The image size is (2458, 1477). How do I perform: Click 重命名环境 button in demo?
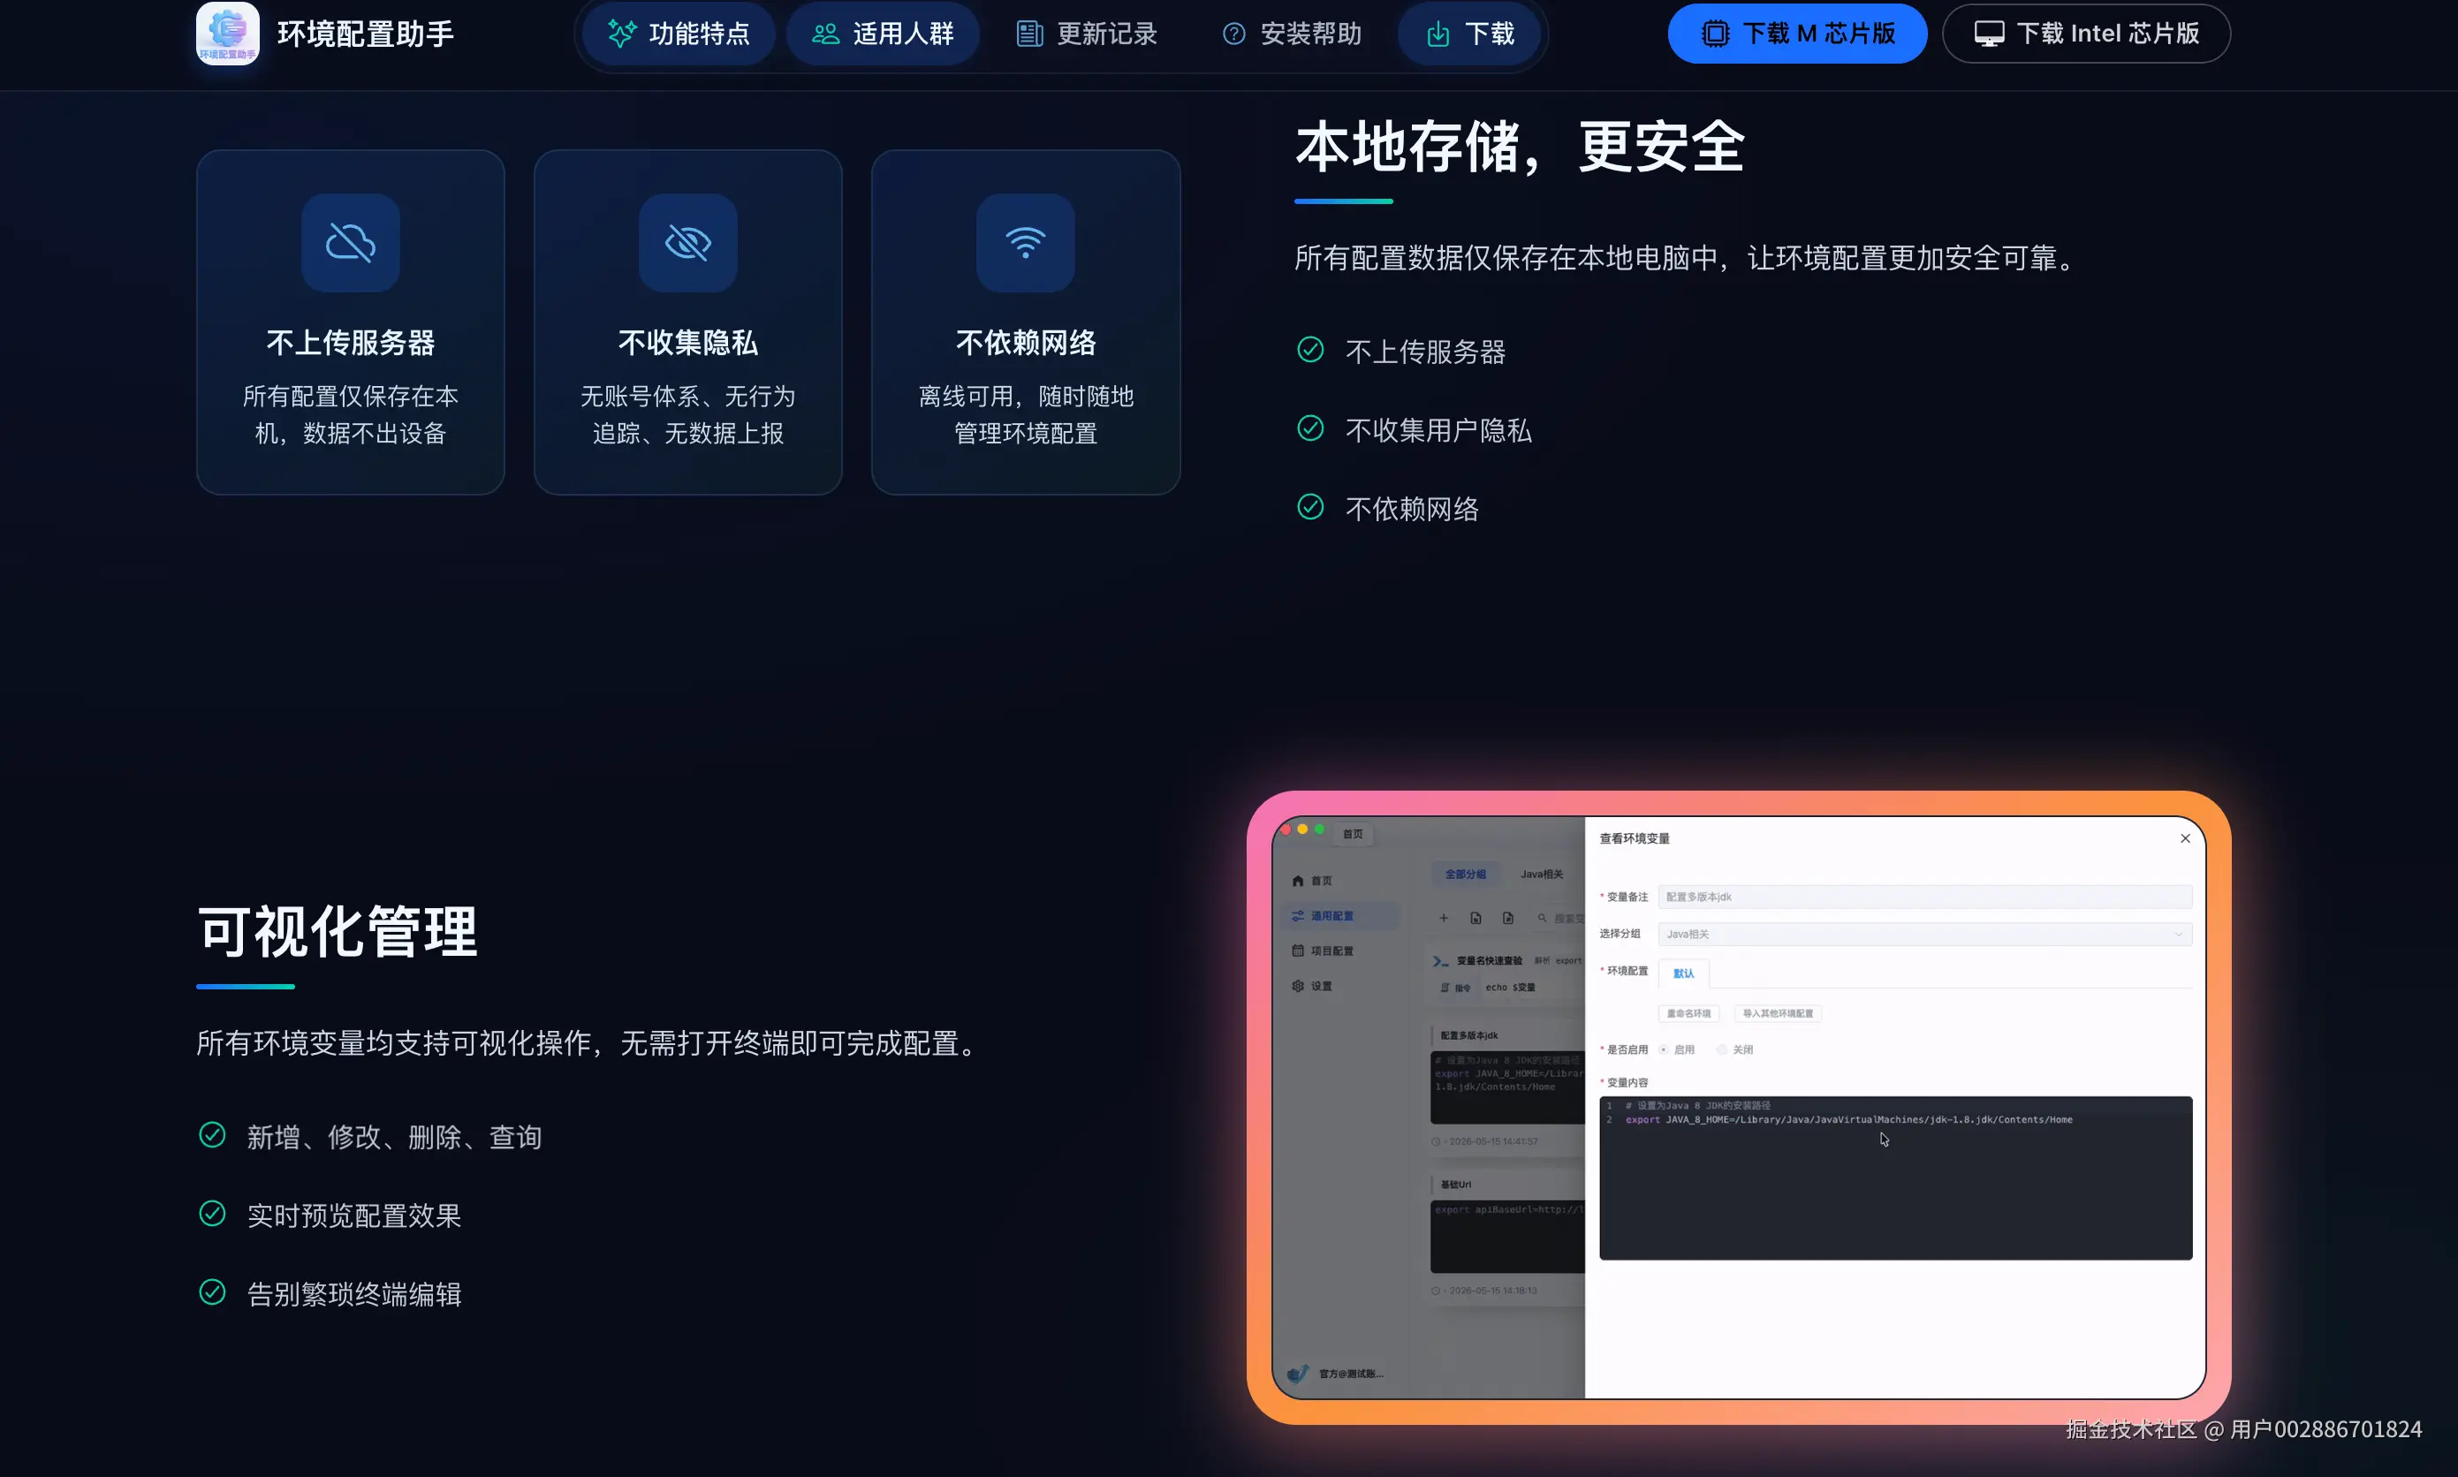pos(1688,1013)
